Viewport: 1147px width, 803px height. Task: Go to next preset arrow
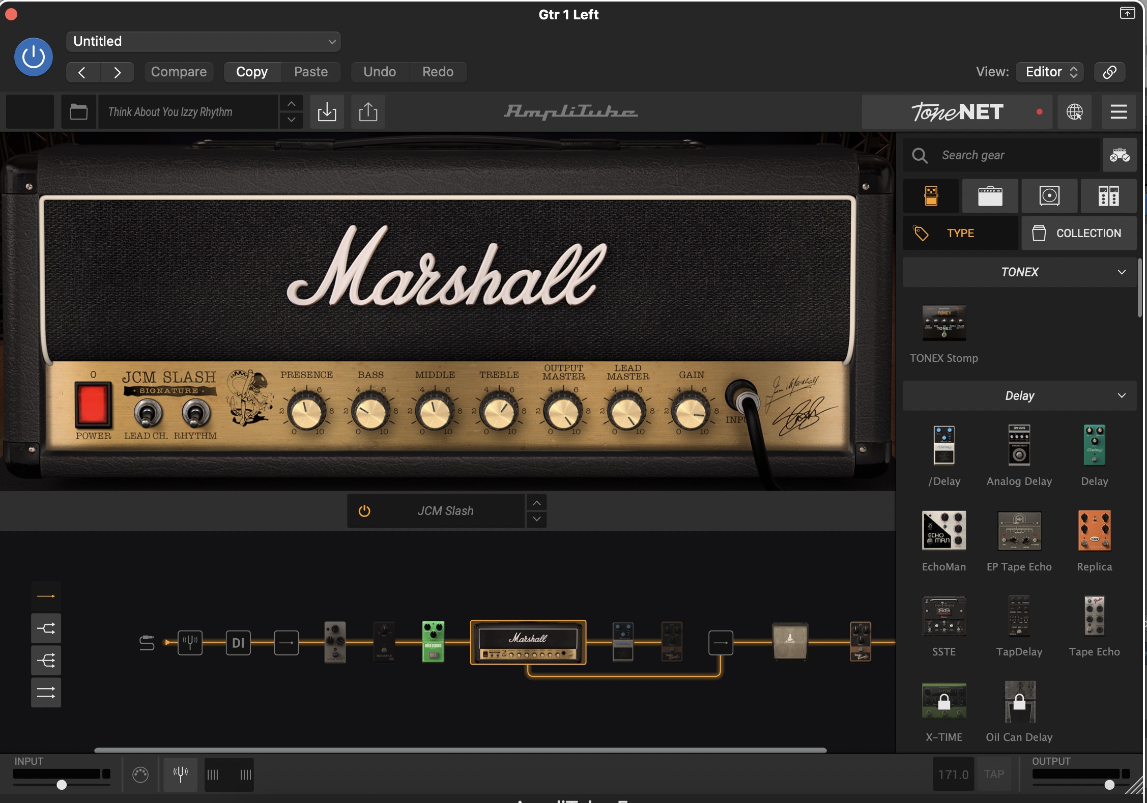click(117, 72)
